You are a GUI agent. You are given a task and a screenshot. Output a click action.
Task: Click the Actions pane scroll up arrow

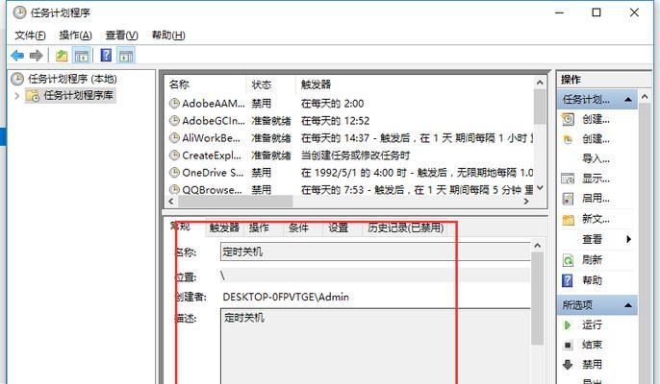[645, 97]
